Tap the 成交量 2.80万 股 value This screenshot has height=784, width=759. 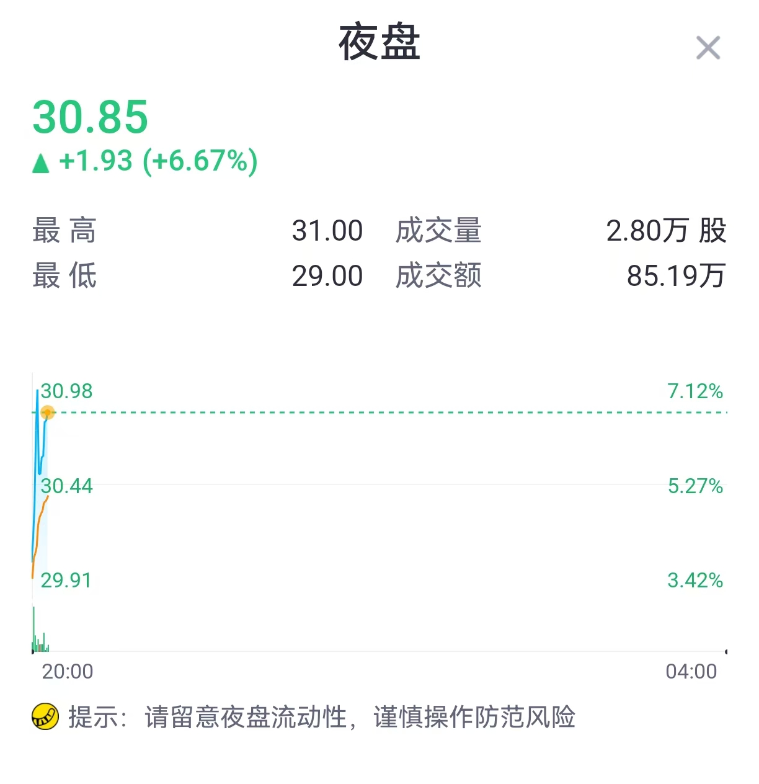666,231
